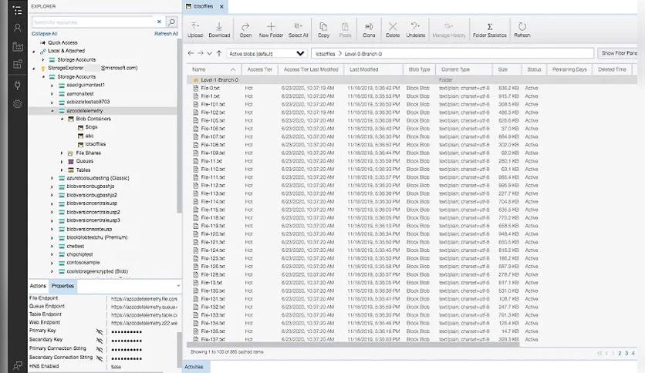This screenshot has width=645, height=373.
Task: Click the Download toolbar icon
Action: (219, 29)
